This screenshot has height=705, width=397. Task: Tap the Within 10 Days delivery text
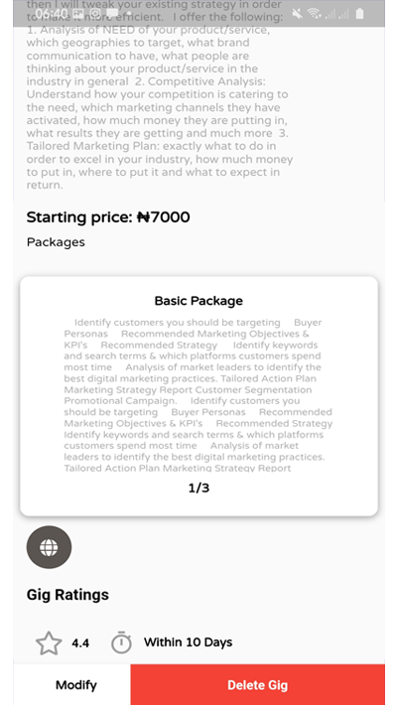pos(188,642)
